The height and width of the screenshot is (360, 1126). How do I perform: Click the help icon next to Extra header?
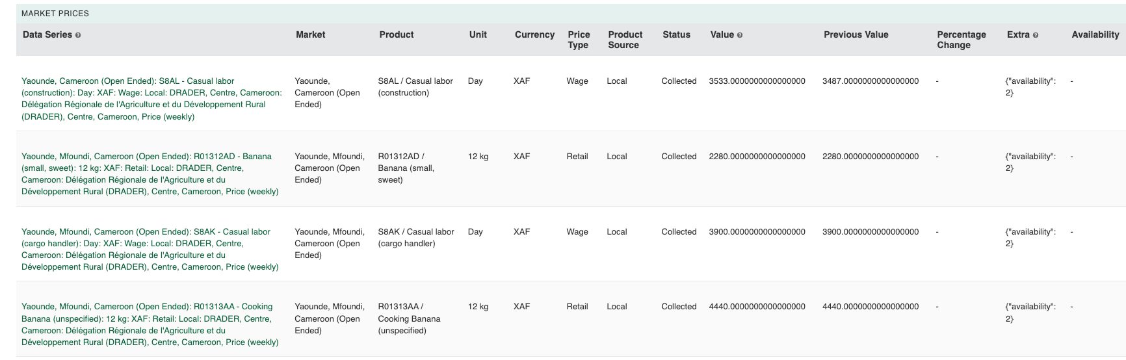1036,35
